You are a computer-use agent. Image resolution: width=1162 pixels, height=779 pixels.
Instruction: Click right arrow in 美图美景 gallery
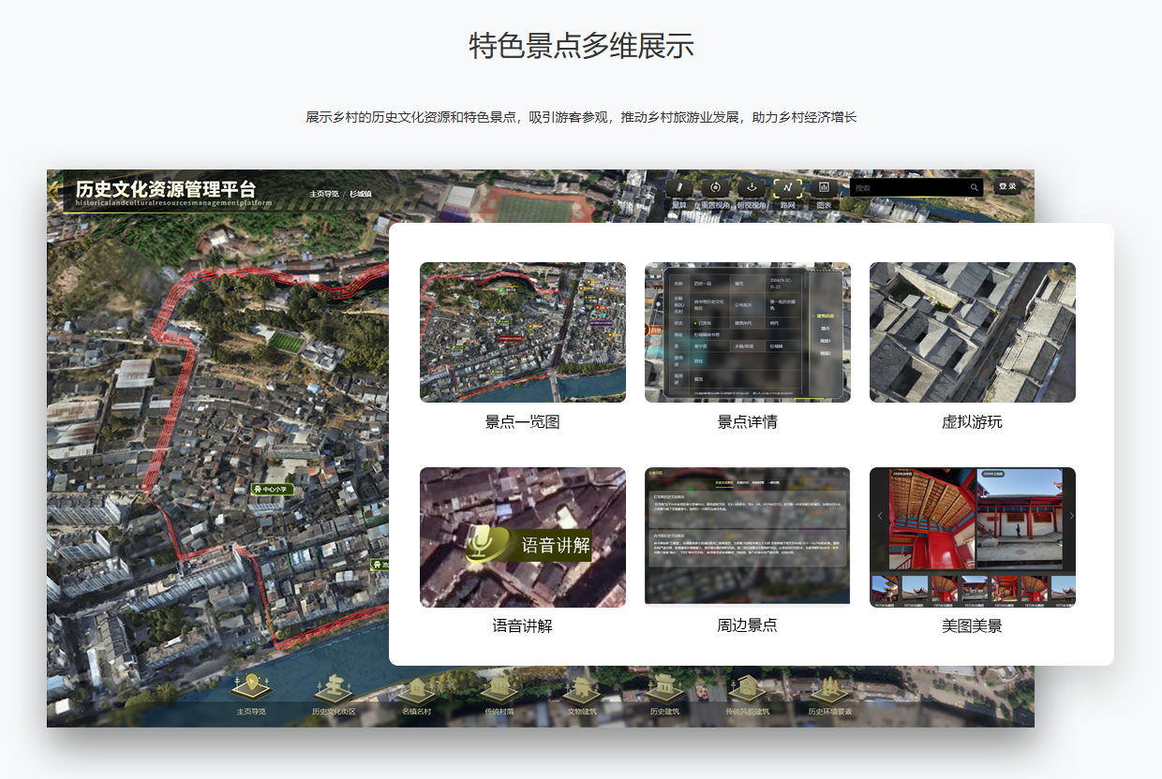[x=1071, y=517]
